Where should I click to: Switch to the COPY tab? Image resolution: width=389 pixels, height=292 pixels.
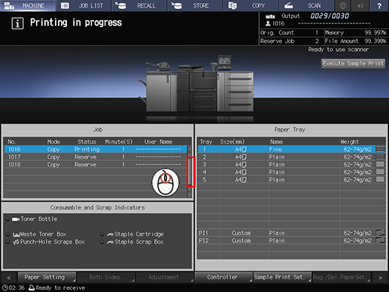coord(251,5)
